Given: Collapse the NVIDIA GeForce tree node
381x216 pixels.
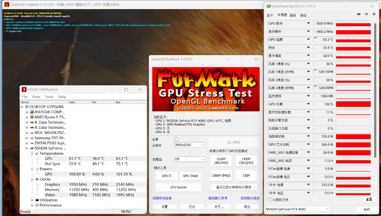Looking at the screenshot, I should tap(27, 148).
